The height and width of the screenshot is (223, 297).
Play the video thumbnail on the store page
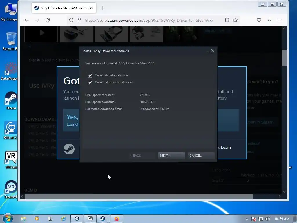[41, 34]
